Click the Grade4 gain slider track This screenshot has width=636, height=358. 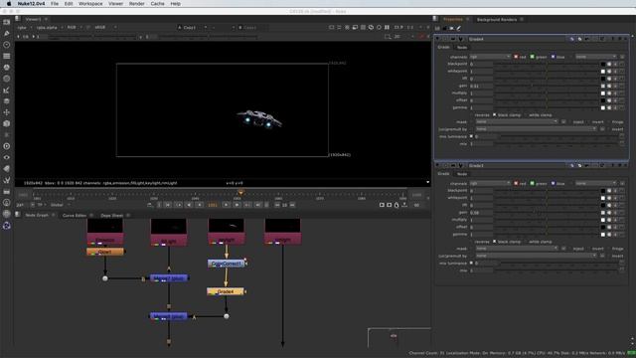click(546, 87)
